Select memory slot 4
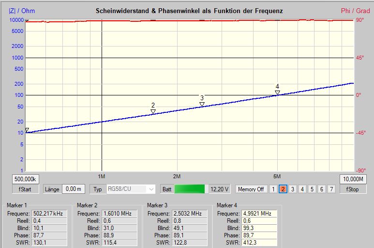The height and width of the screenshot is (248, 374). (302, 189)
